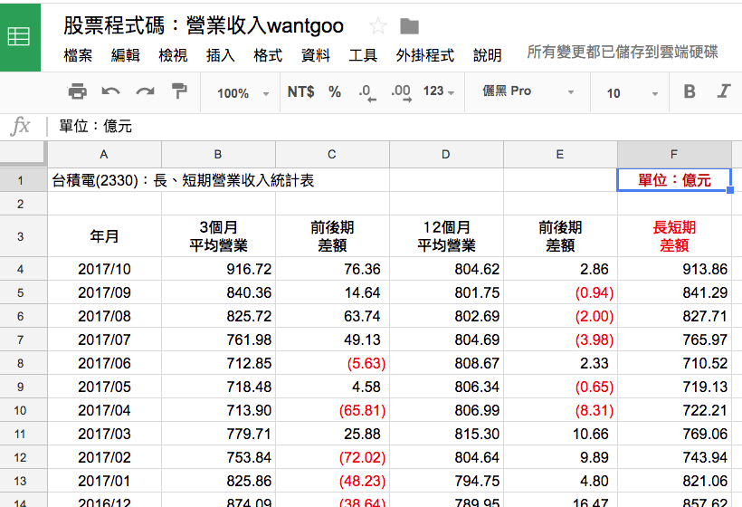Select cell with value 9.89
The height and width of the screenshot is (507, 742).
tap(560, 458)
